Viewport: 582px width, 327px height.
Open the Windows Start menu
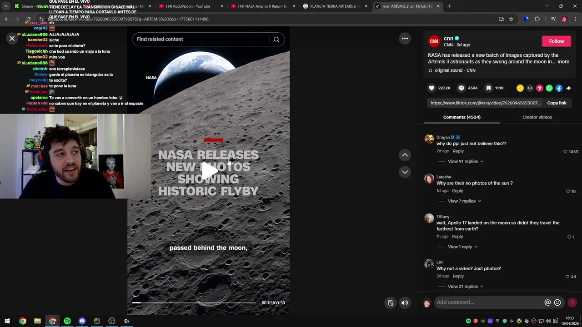7,321
